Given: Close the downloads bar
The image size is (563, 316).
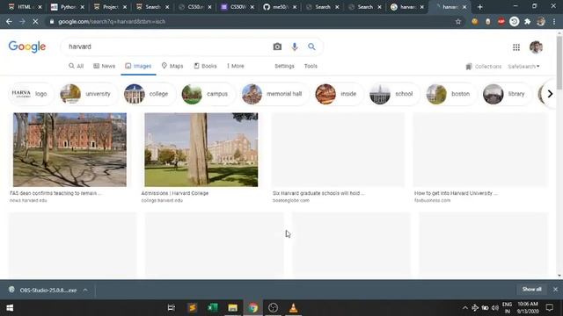Looking at the screenshot, I should tap(555, 289).
